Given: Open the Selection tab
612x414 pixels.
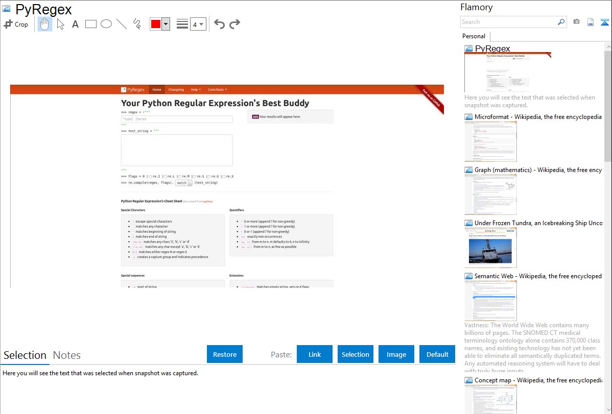Looking at the screenshot, I should click(x=25, y=355).
